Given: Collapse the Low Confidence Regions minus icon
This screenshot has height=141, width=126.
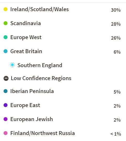Looking at the screenshot, I should 6,78.
